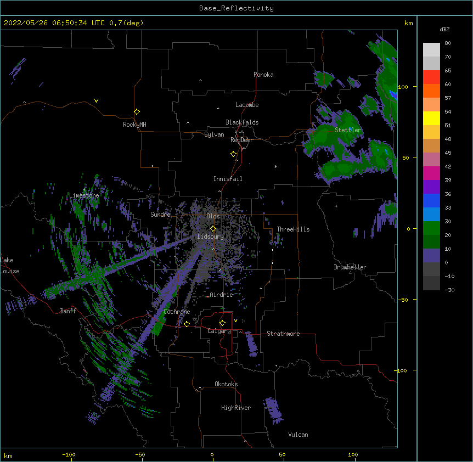This screenshot has height=462, width=473.
Task: Click the Airdrie label
Action: (222, 295)
